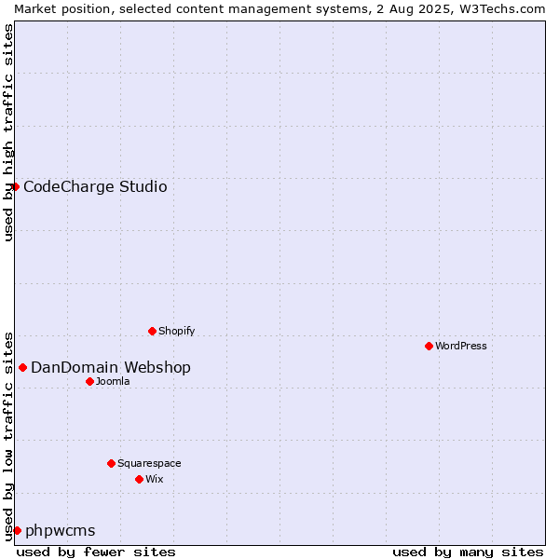Click the chart title mentioning W3Techs.com

point(279,9)
